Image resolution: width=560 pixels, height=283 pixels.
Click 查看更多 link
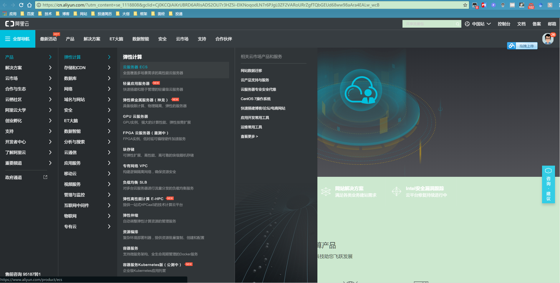pos(249,136)
